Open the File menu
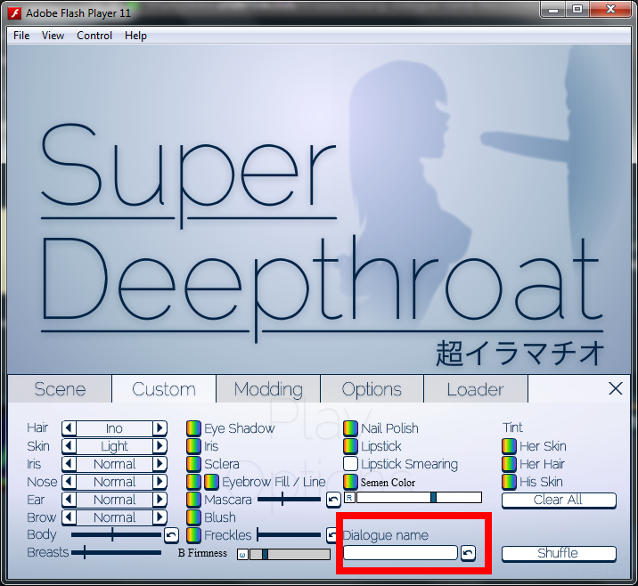Image resolution: width=638 pixels, height=586 pixels. tap(21, 36)
